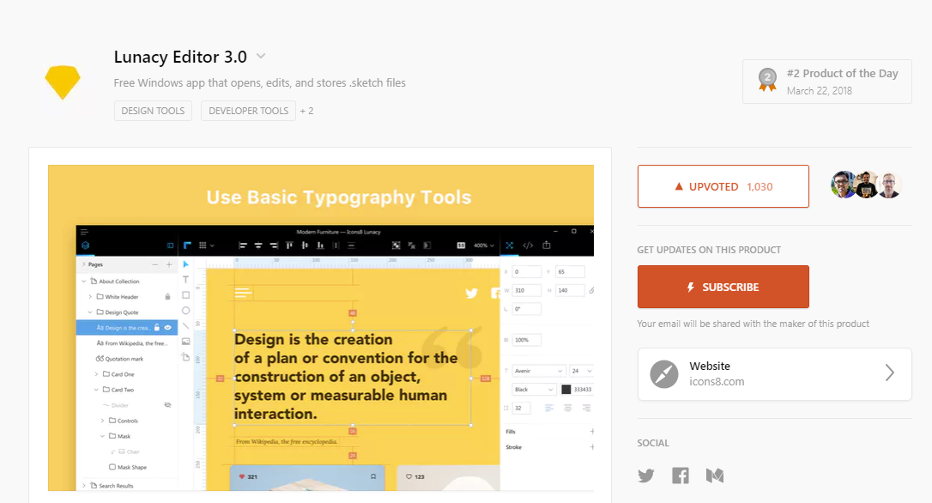Select the 'From Wikipedia, the free...' layer
The height and width of the screenshot is (503, 932).
[x=131, y=343]
